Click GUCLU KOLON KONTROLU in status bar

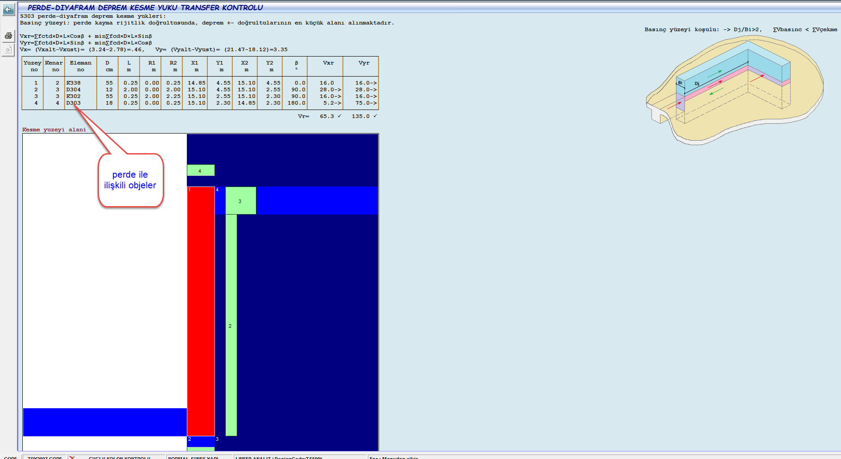click(120, 457)
